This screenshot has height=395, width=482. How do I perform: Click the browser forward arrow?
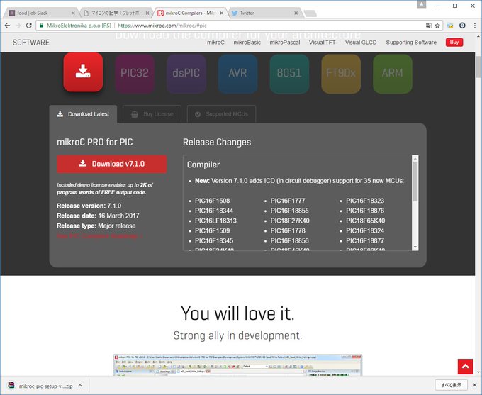[18, 26]
